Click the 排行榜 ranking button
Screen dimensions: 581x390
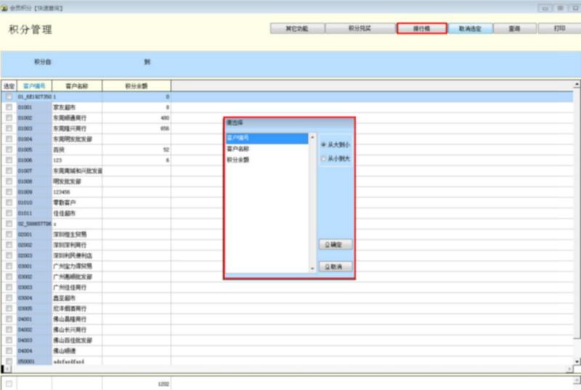(421, 28)
